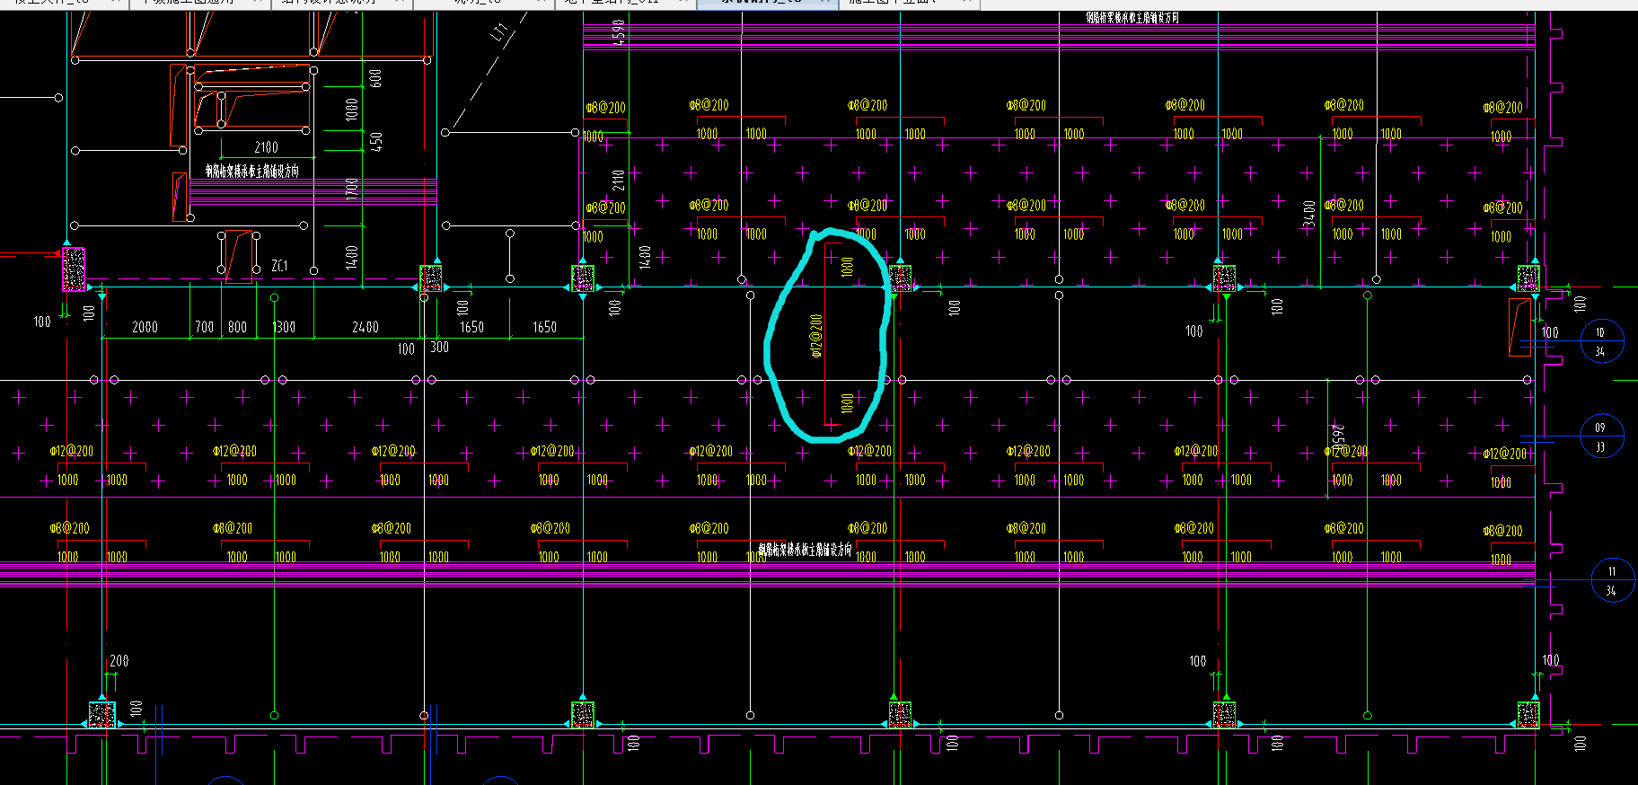Click axis bubble 11 over 34
Image resolution: width=1638 pixels, height=785 pixels.
point(1612,580)
